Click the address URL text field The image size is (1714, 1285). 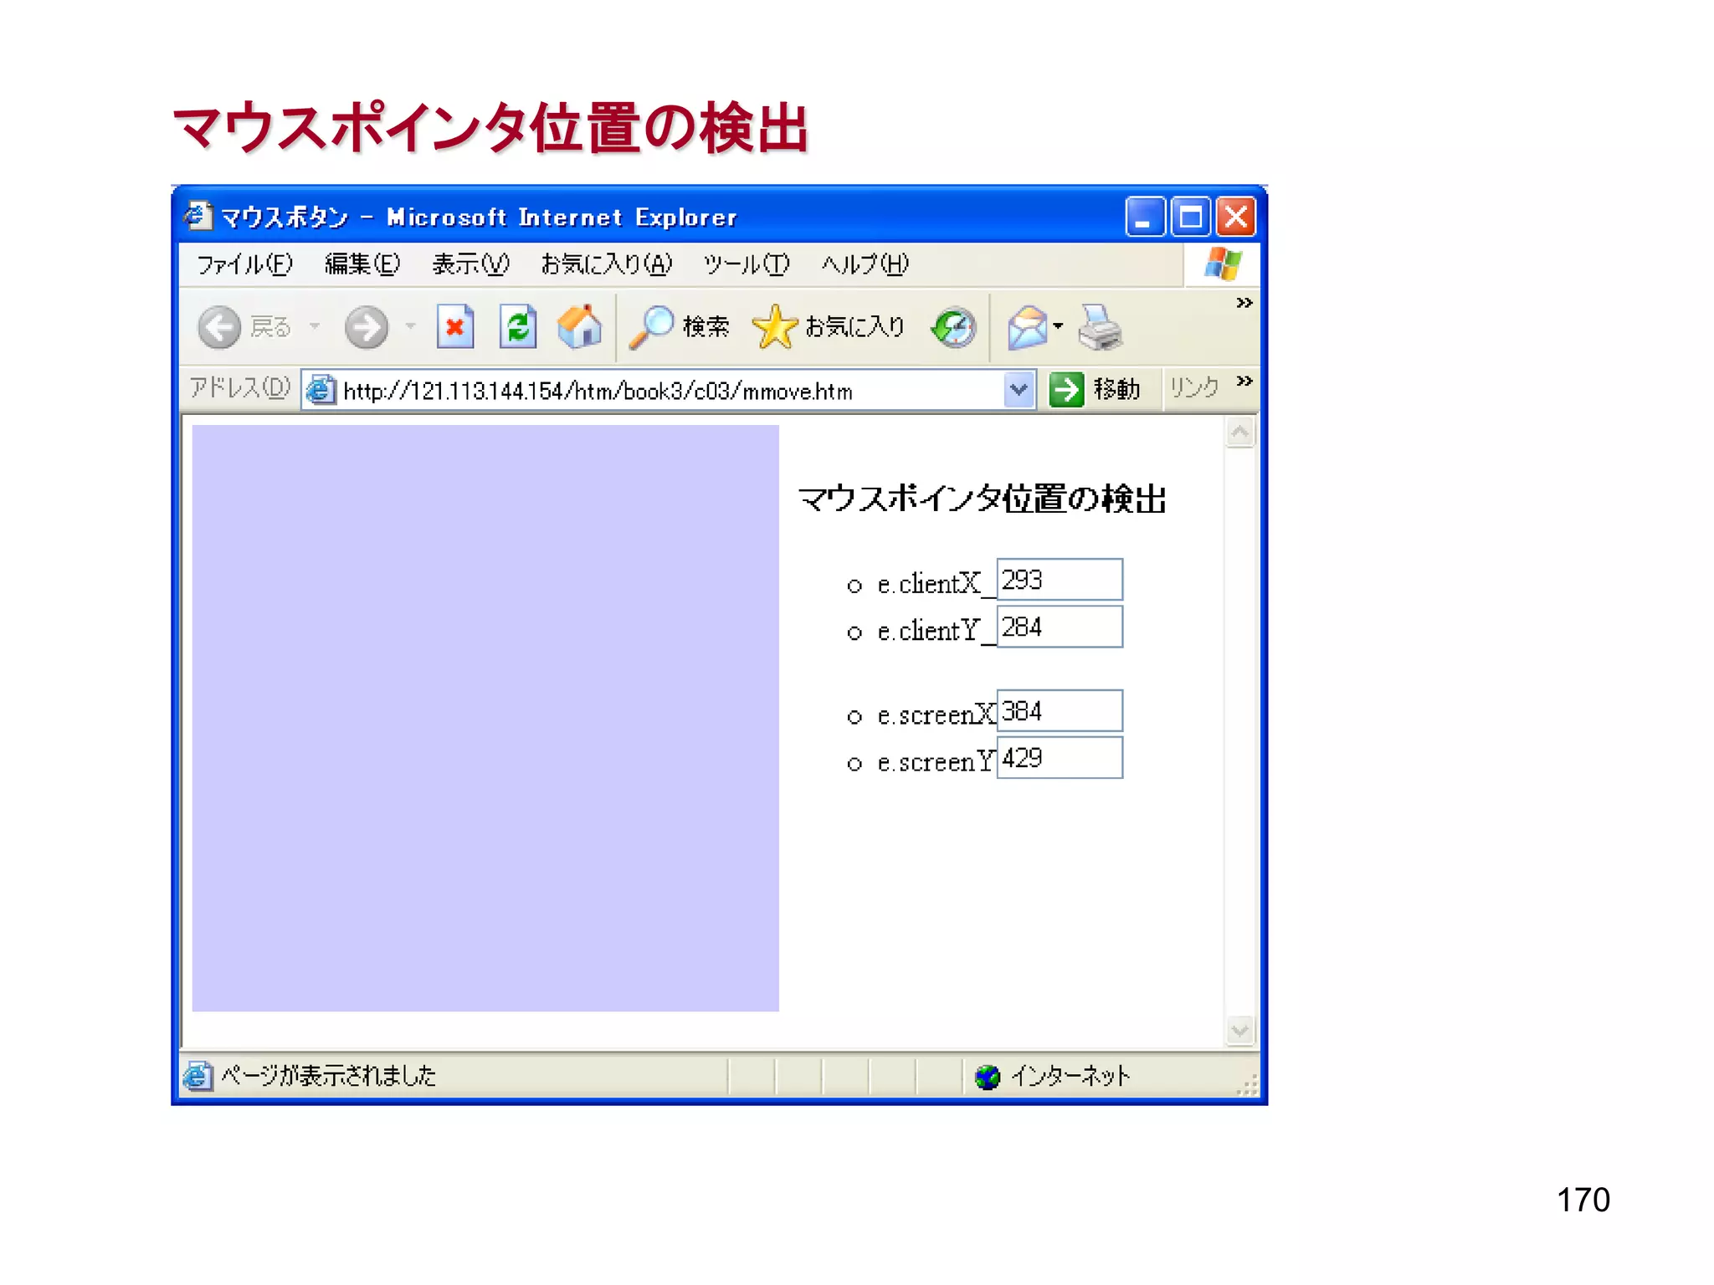click(668, 391)
